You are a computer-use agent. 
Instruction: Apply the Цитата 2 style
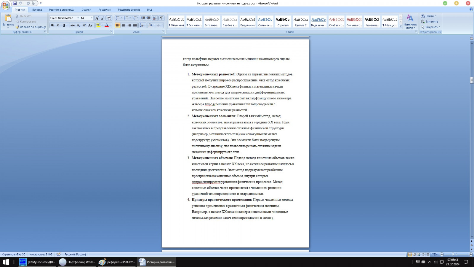(301, 22)
